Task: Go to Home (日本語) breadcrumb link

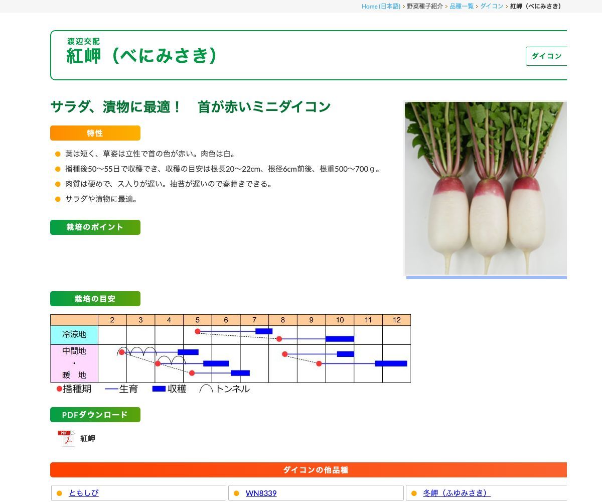Action: tap(381, 6)
